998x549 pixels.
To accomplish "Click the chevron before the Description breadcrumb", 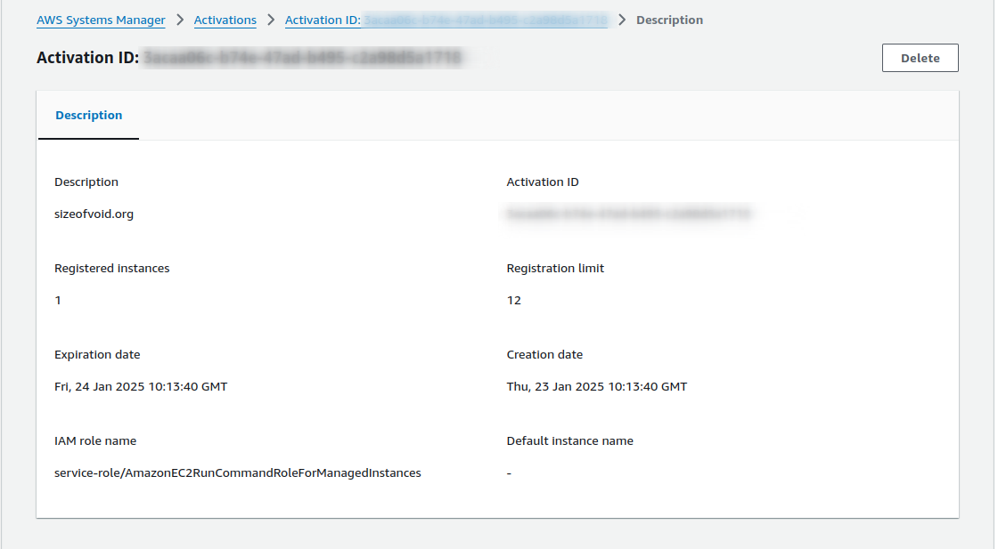I will [622, 20].
